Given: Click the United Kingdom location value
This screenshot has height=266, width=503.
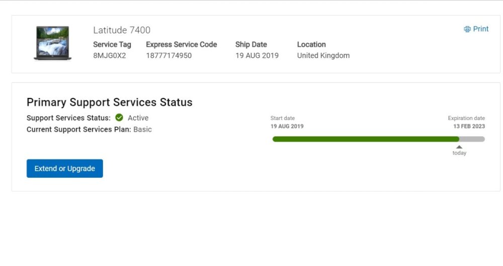Looking at the screenshot, I should click(323, 56).
